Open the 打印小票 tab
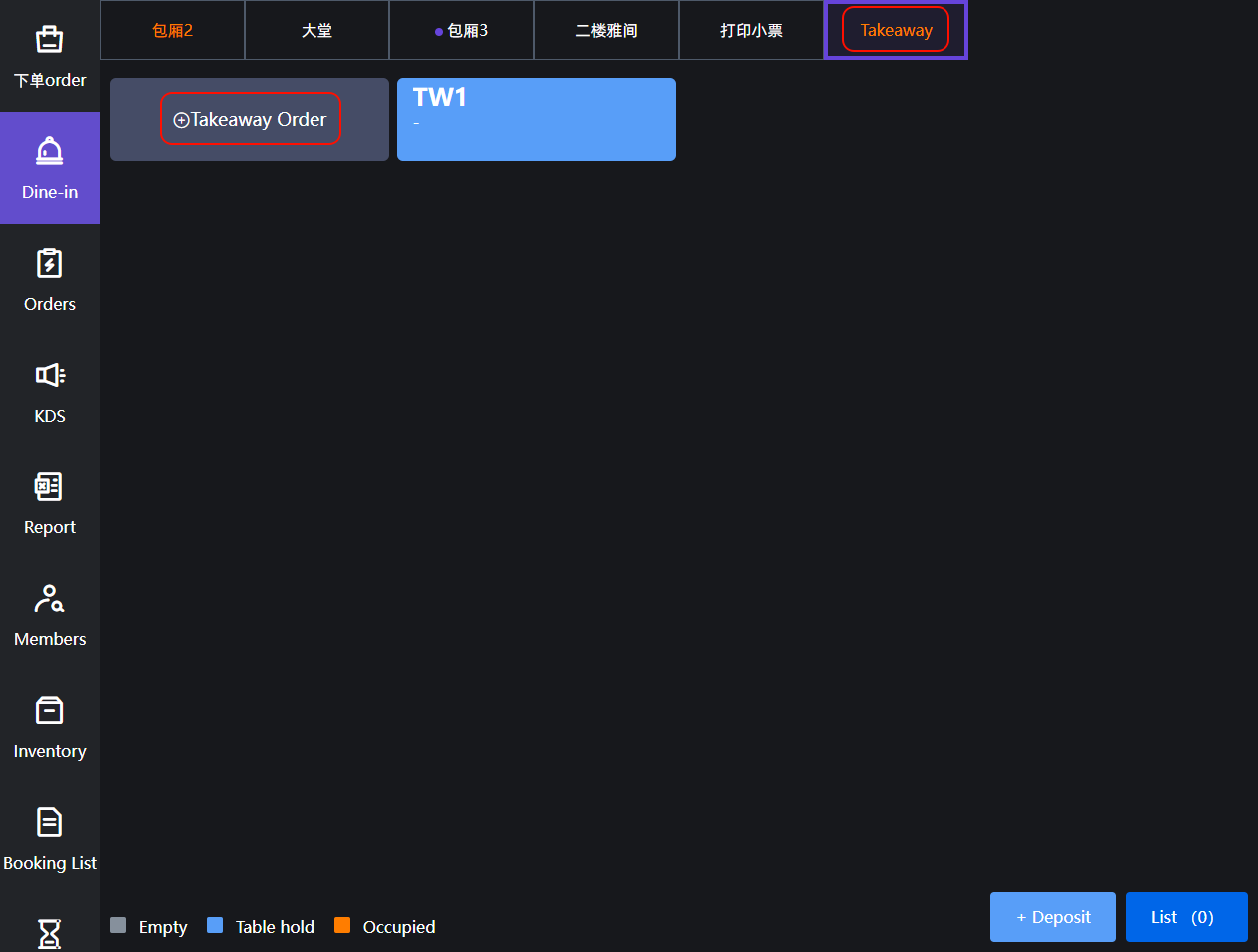Image resolution: width=1258 pixels, height=952 pixels. click(x=751, y=31)
